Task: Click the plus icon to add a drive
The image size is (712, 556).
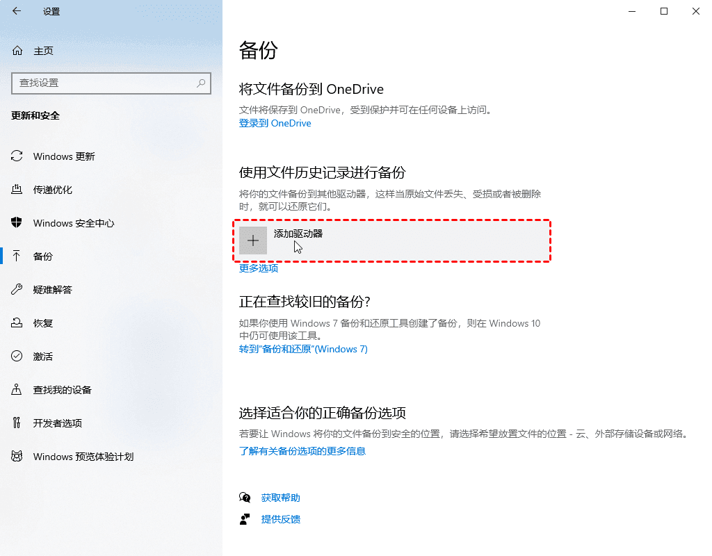Action: [253, 240]
